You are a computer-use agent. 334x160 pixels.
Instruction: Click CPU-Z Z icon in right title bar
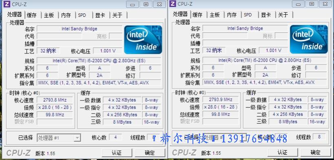[173, 4]
